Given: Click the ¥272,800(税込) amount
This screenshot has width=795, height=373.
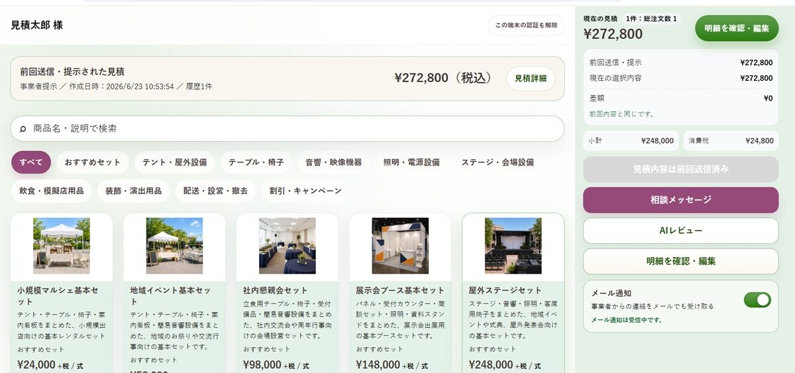Looking at the screenshot, I should click(x=444, y=78).
